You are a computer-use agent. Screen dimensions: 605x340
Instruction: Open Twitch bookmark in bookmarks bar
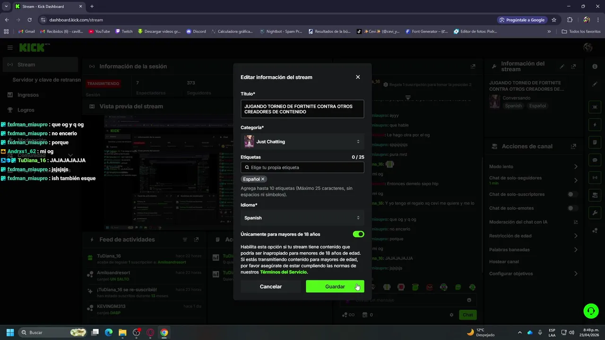pyautogui.click(x=124, y=32)
